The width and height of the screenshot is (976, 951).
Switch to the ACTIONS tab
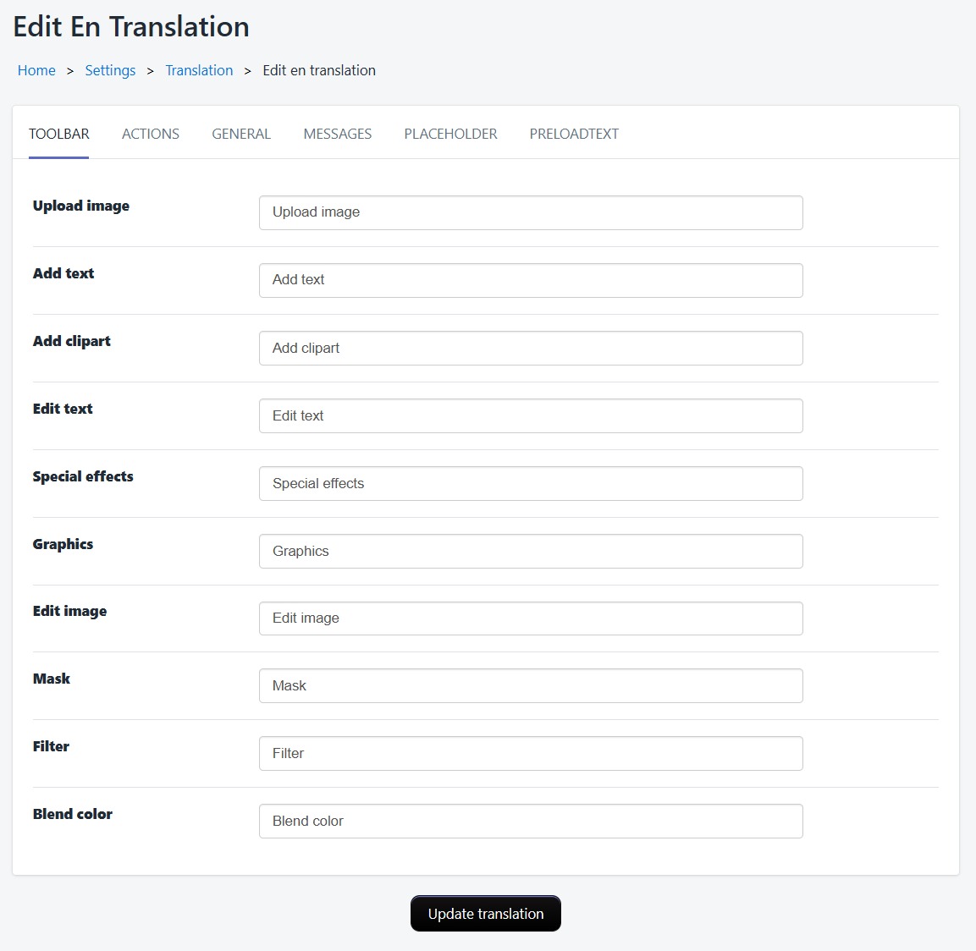pyautogui.click(x=150, y=133)
